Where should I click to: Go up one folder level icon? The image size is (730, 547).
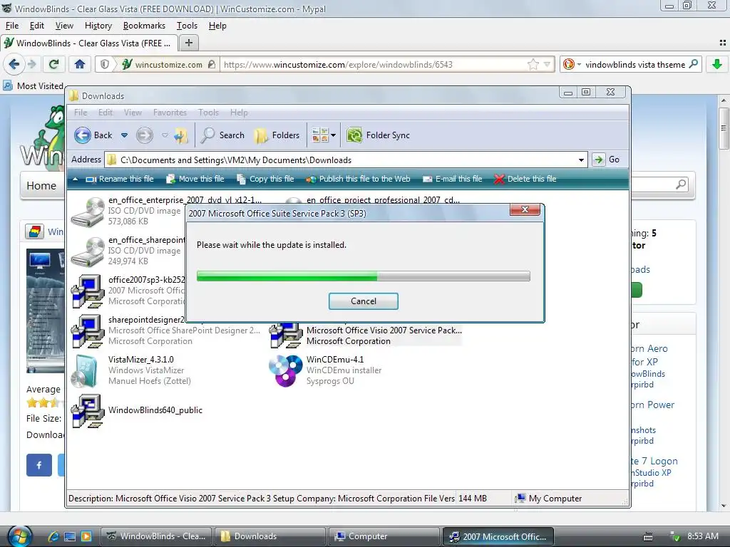pos(180,135)
